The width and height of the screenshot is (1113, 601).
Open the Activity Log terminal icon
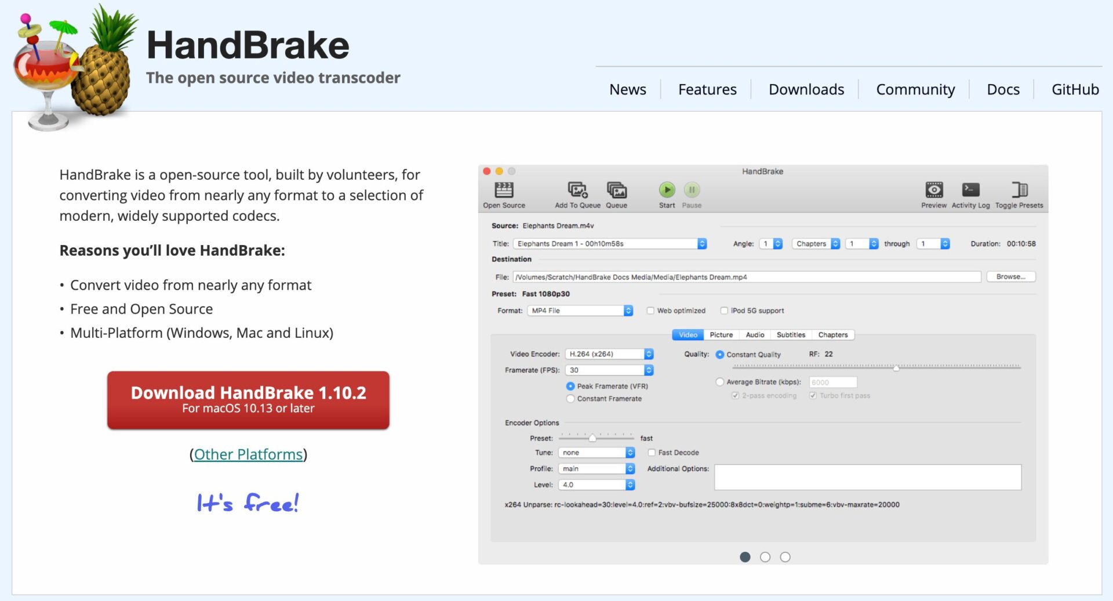click(x=970, y=190)
